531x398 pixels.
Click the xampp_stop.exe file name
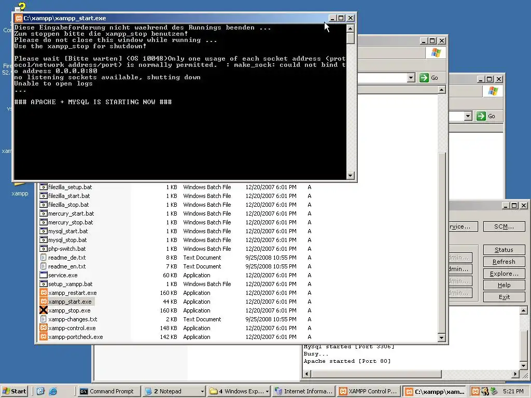(x=69, y=310)
